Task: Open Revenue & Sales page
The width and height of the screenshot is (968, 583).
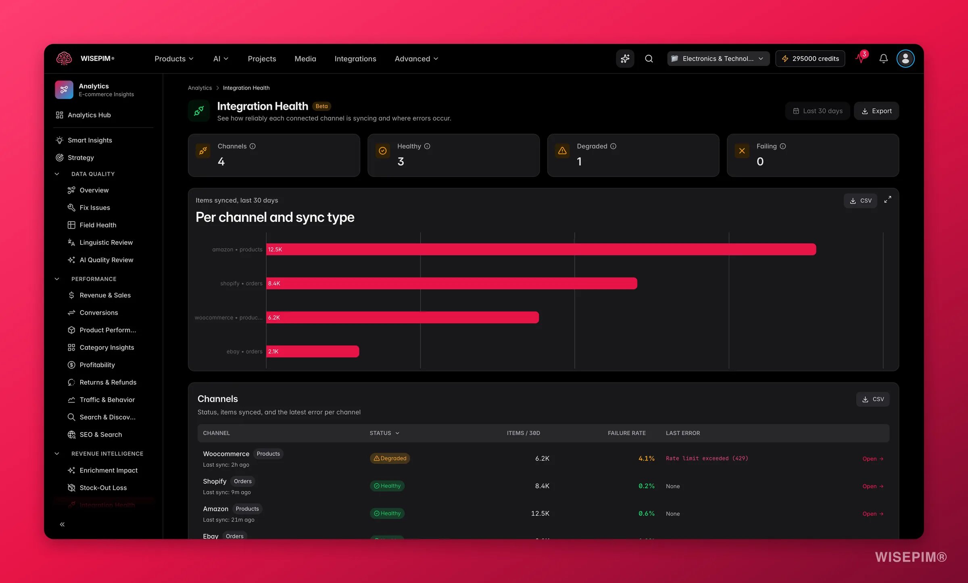Action: pos(109,295)
